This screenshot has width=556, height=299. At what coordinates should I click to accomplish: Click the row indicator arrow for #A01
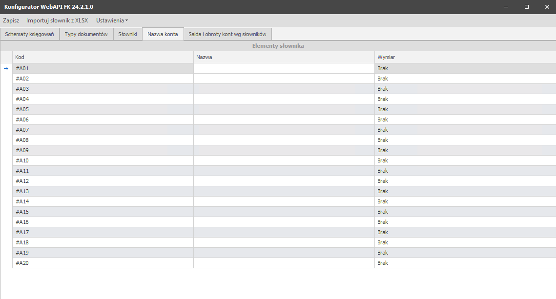pyautogui.click(x=6, y=68)
